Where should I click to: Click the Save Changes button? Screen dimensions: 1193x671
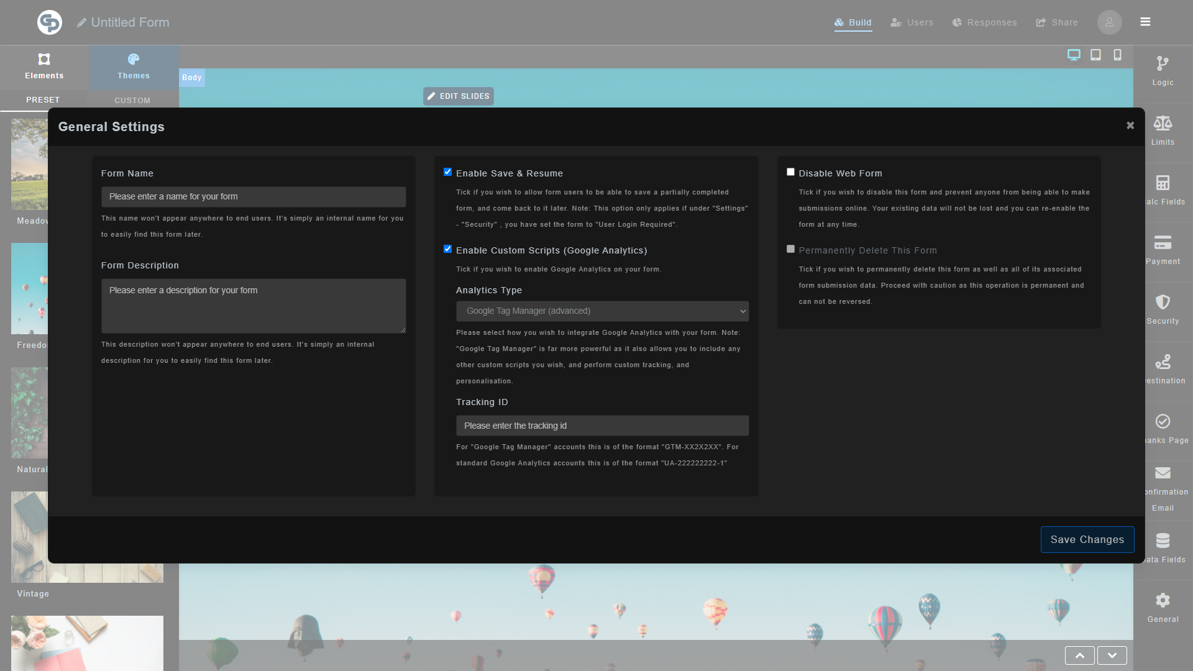[x=1087, y=539]
